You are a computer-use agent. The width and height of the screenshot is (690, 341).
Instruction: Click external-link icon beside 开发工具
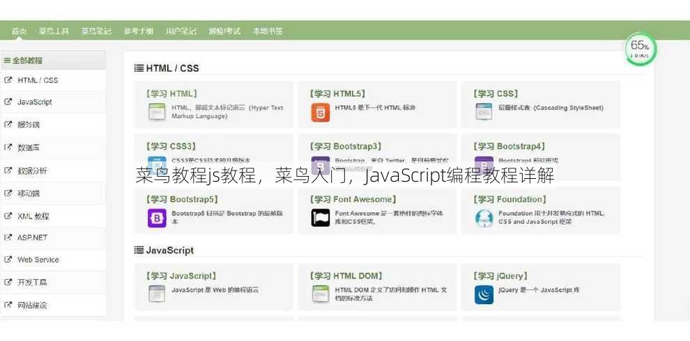click(8, 282)
